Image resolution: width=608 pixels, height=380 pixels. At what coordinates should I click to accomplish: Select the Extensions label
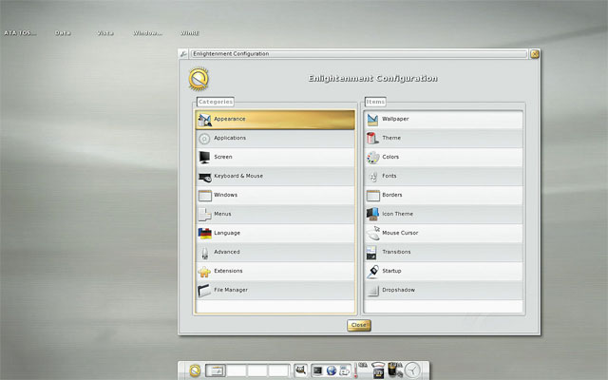(x=228, y=271)
